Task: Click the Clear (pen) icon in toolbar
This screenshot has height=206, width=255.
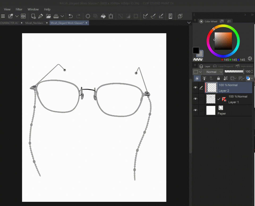Action: click(41, 16)
